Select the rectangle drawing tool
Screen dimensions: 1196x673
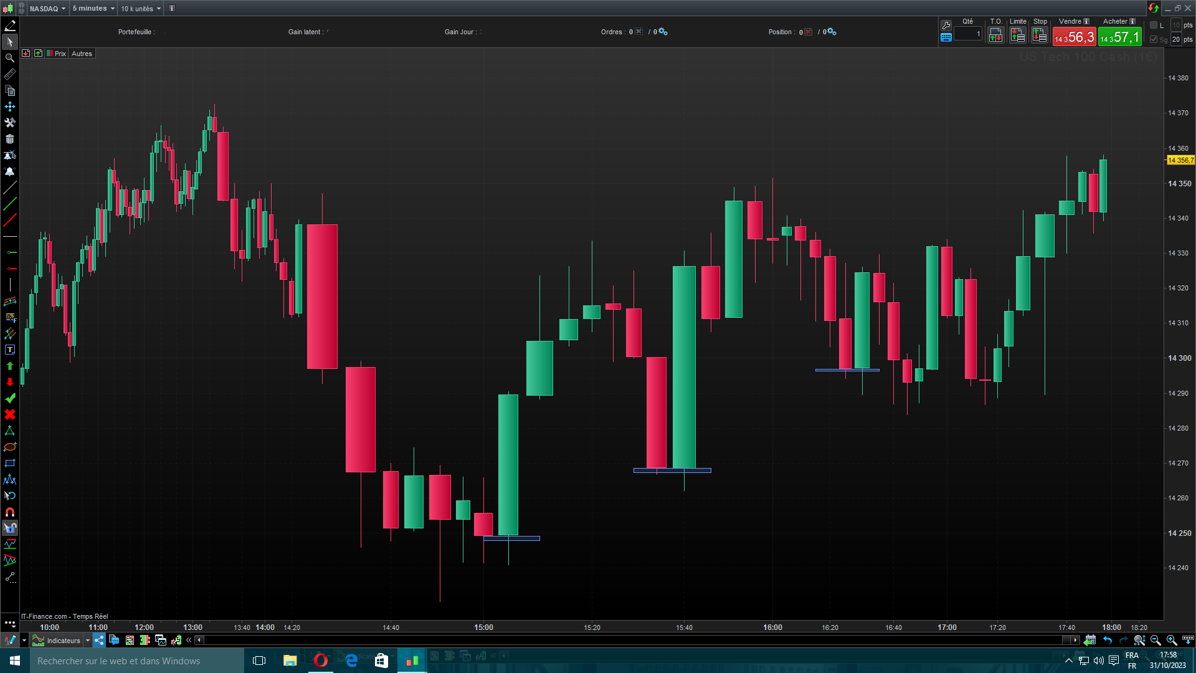[10, 464]
